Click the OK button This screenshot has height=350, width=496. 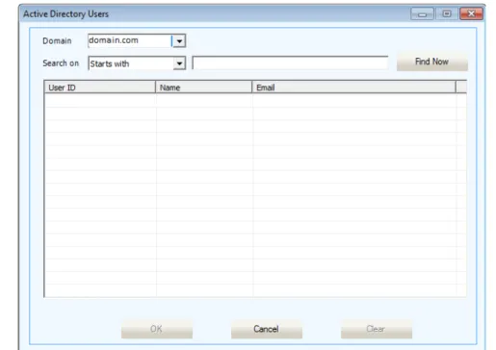point(156,329)
